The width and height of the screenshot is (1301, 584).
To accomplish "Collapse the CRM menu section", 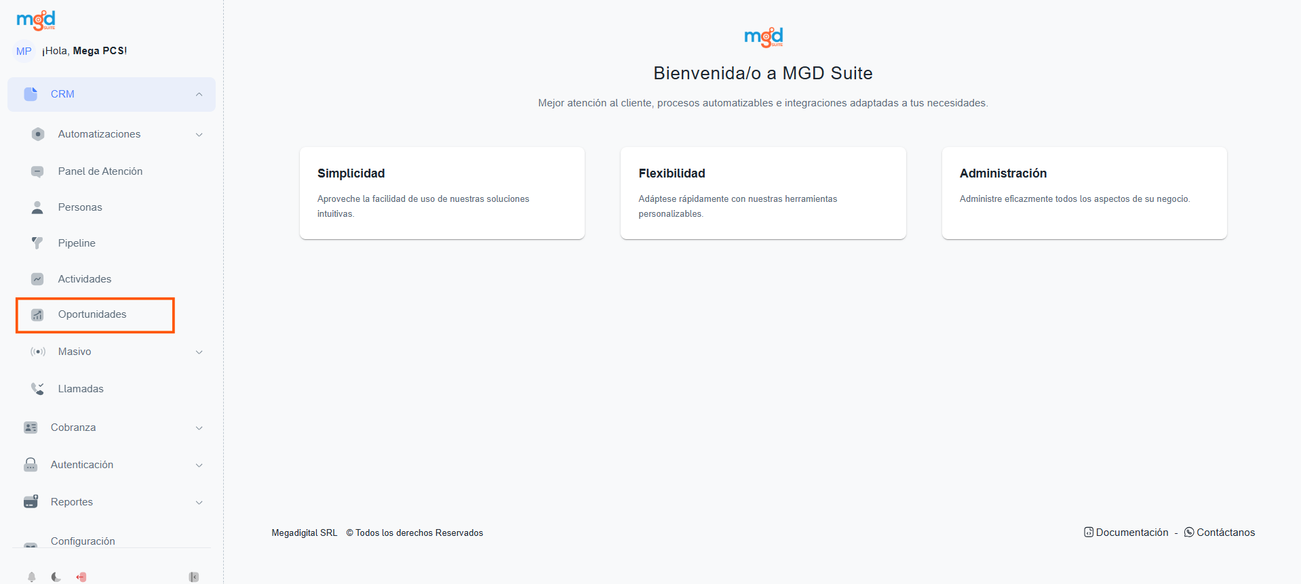I will [199, 94].
